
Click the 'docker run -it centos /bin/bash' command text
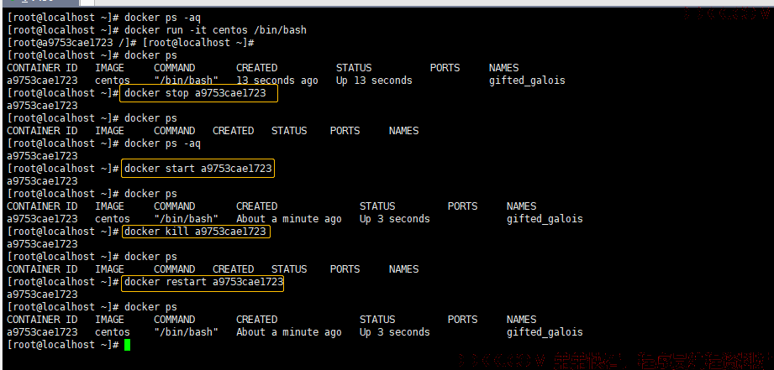click(215, 30)
